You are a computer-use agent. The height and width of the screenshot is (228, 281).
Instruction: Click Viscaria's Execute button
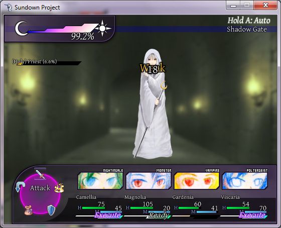pos(252,215)
